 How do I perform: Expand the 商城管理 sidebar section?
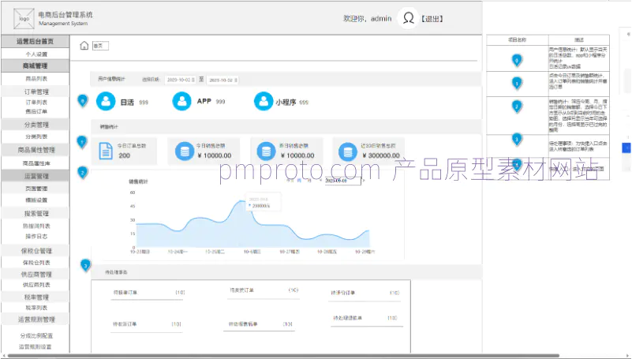click(36, 66)
